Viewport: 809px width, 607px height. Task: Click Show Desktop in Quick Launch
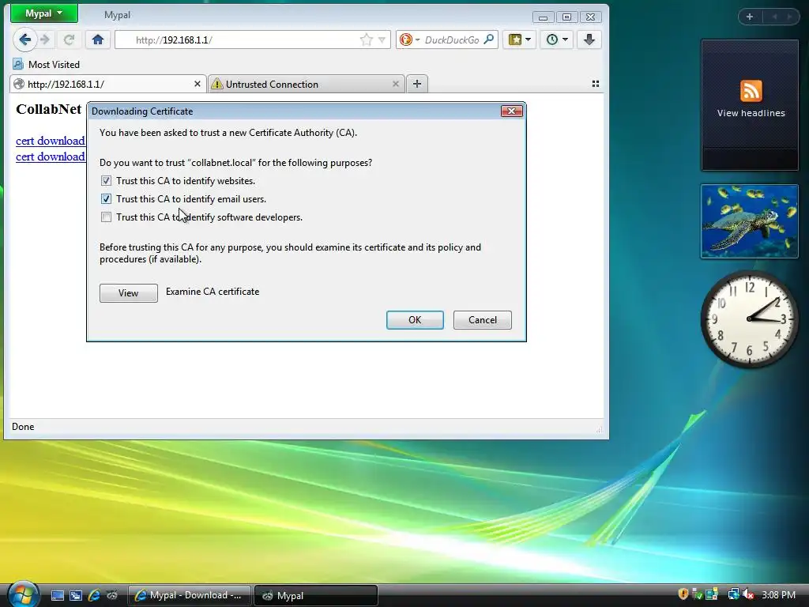click(57, 595)
